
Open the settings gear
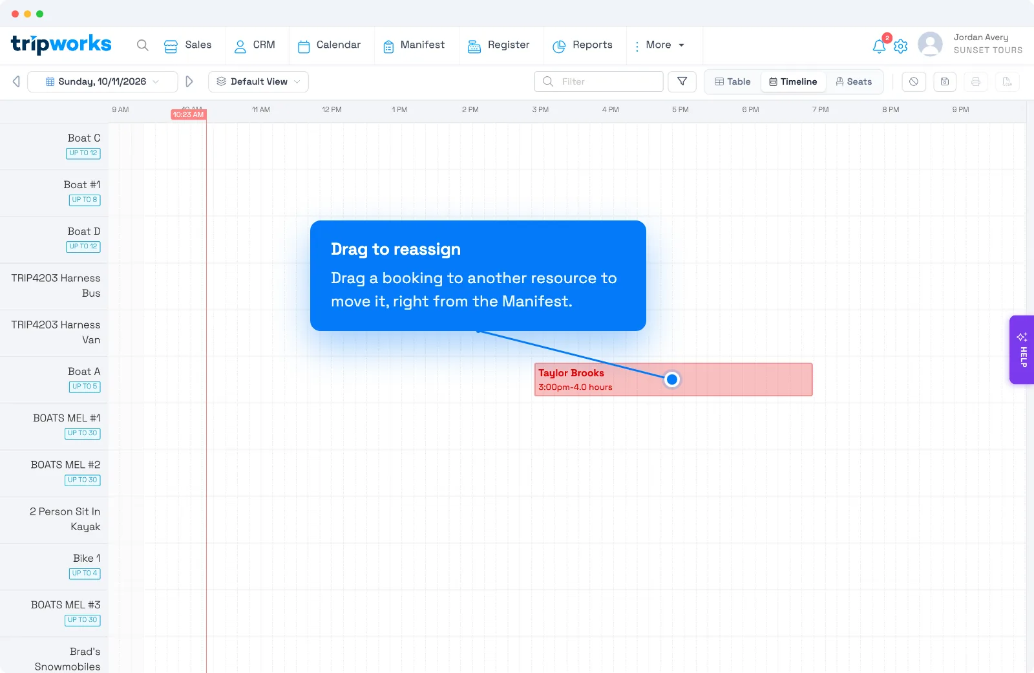pyautogui.click(x=901, y=46)
